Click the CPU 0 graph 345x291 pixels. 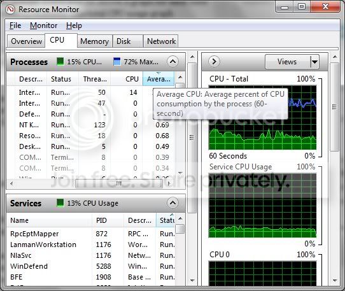point(262,274)
